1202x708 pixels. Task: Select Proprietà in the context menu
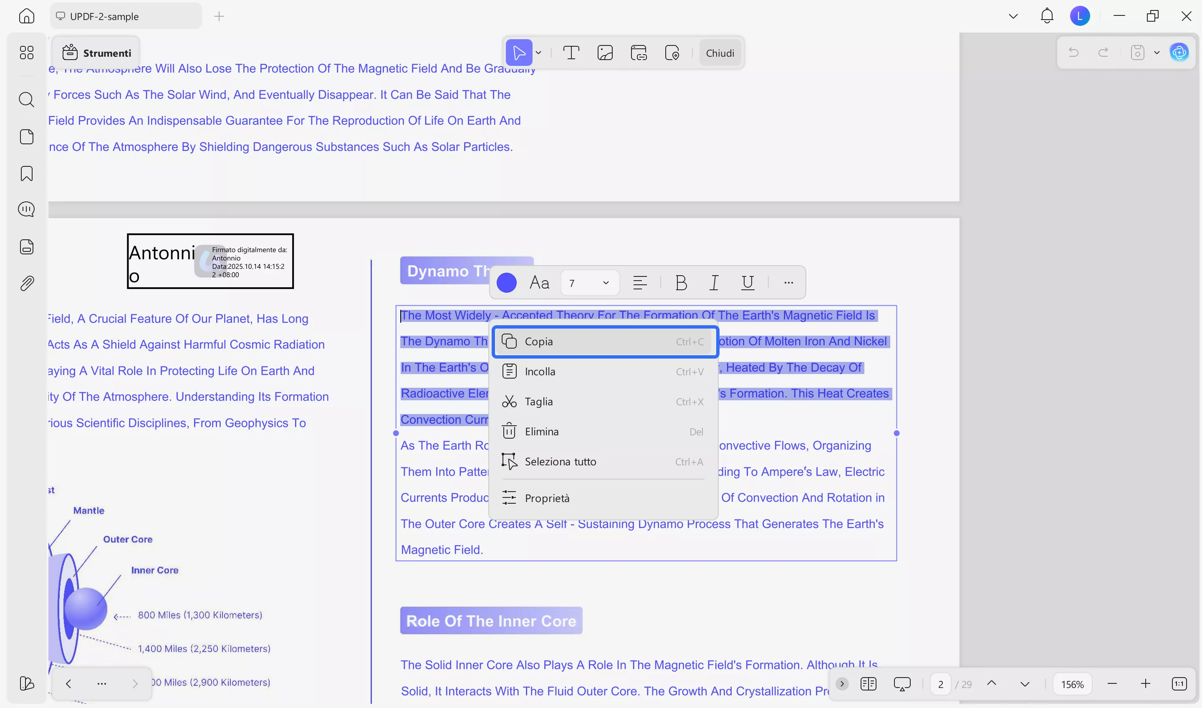tap(547, 498)
